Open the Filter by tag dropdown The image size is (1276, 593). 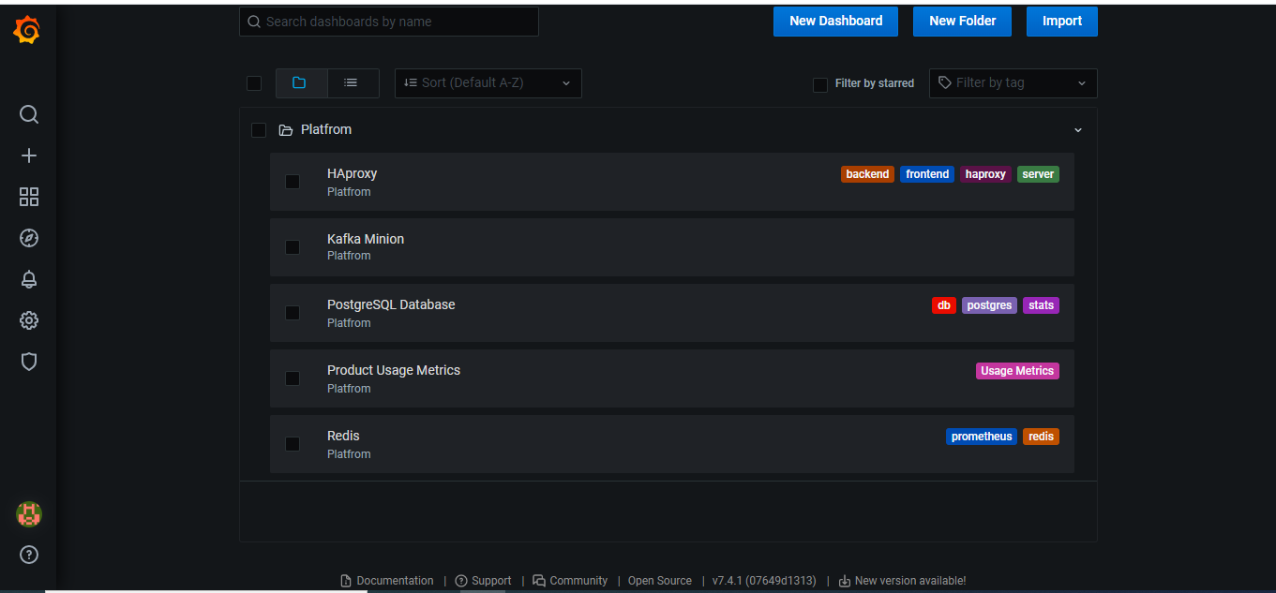(x=1013, y=82)
